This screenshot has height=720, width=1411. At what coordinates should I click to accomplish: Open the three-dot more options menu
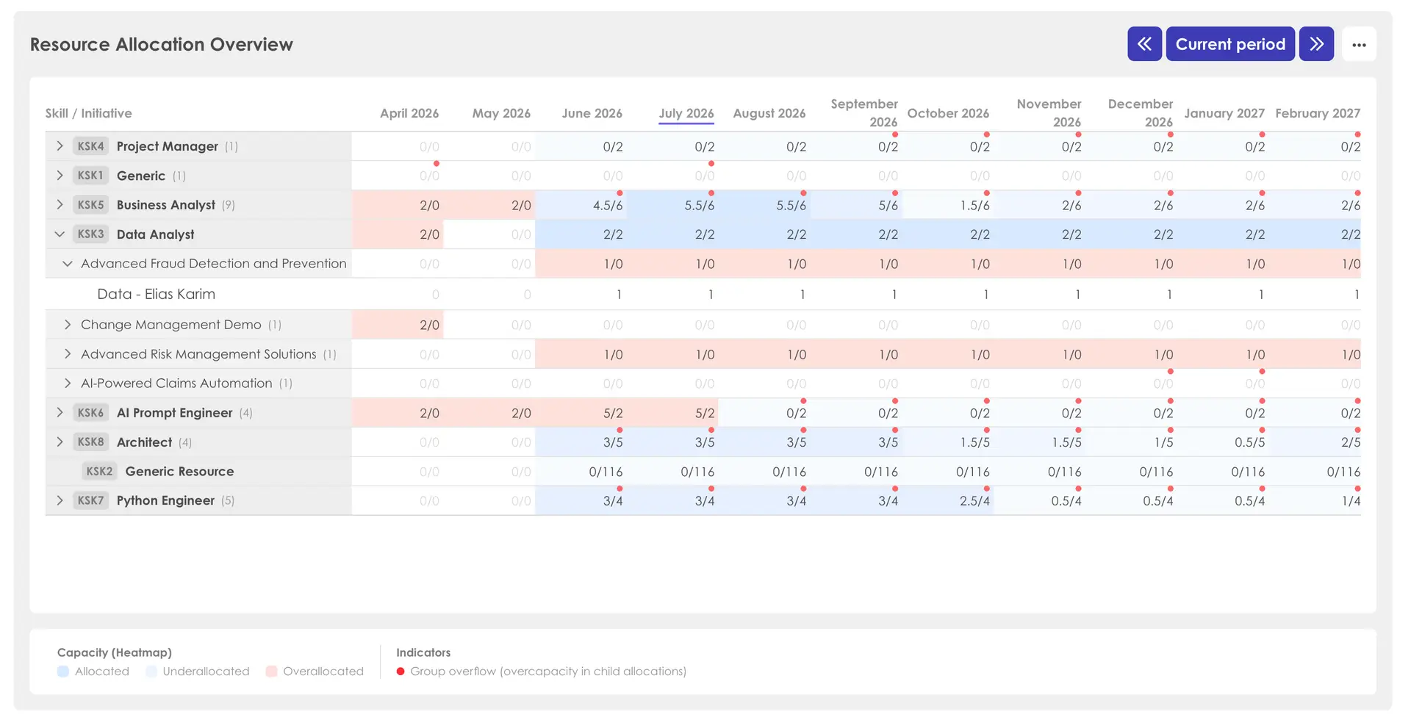coord(1359,45)
